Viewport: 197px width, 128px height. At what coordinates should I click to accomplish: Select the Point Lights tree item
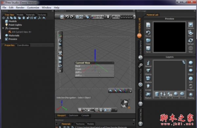pyautogui.click(x=15, y=25)
